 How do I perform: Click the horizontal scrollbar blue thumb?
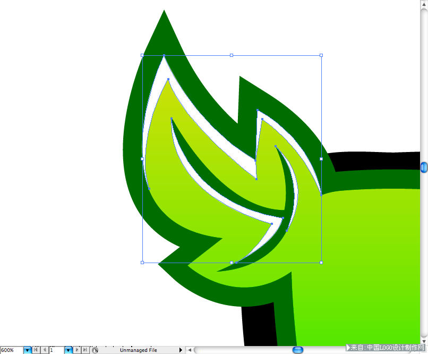298,350
